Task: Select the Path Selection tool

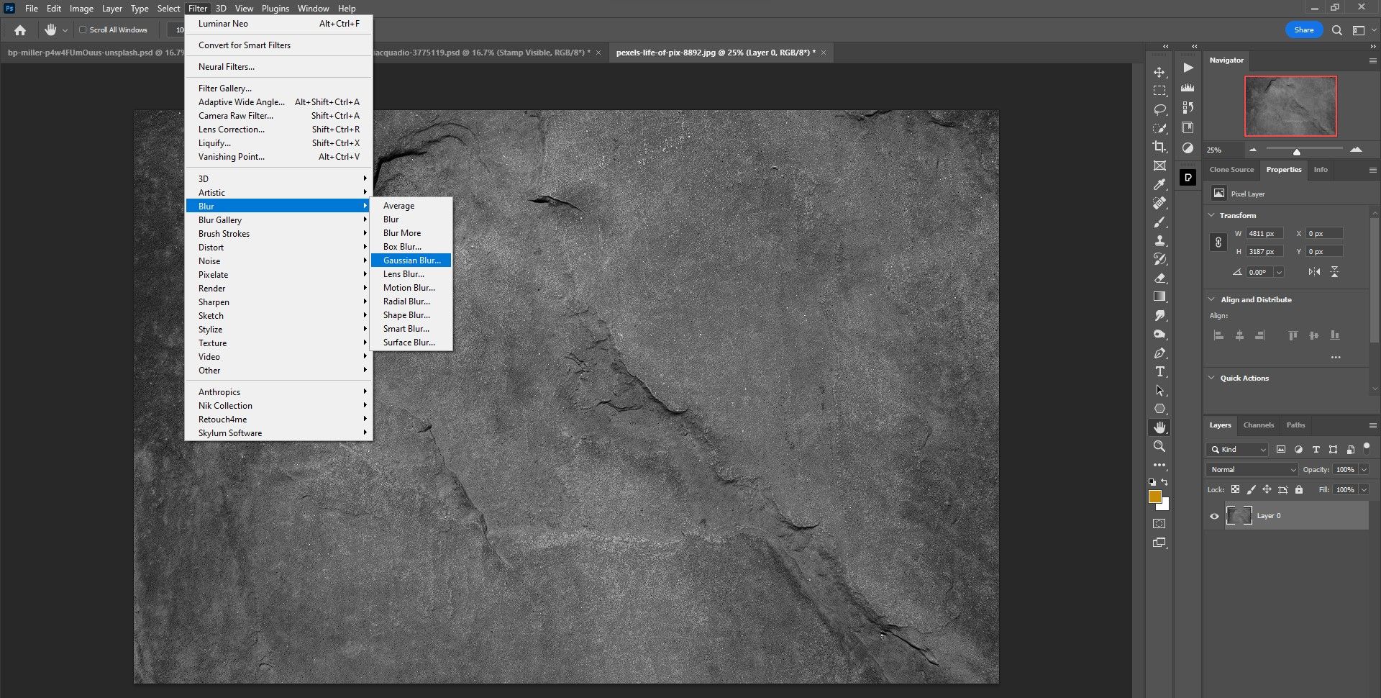Action: (x=1159, y=390)
